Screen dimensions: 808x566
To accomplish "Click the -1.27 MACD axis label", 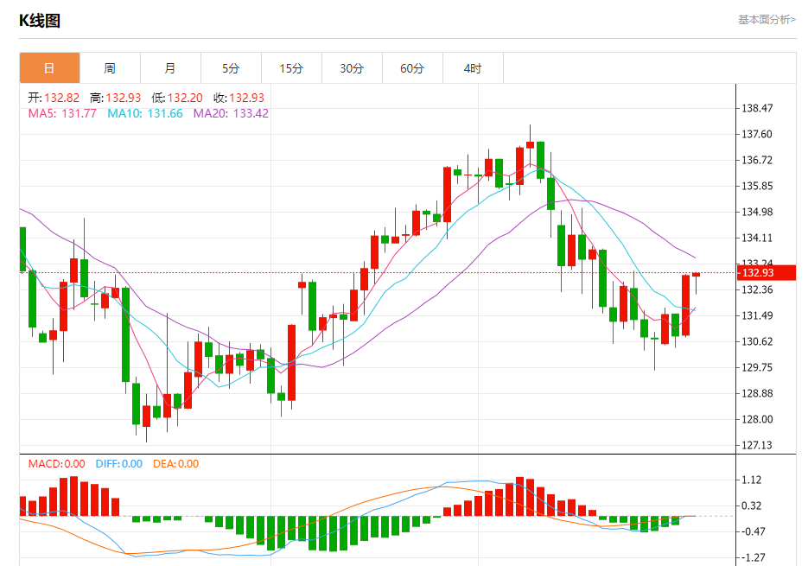I will pos(753,557).
